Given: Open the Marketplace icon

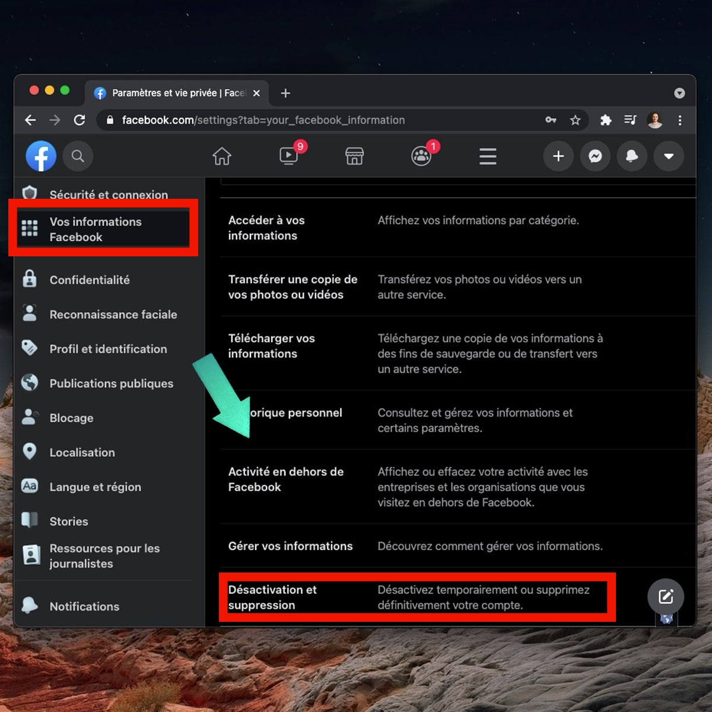Looking at the screenshot, I should point(354,156).
